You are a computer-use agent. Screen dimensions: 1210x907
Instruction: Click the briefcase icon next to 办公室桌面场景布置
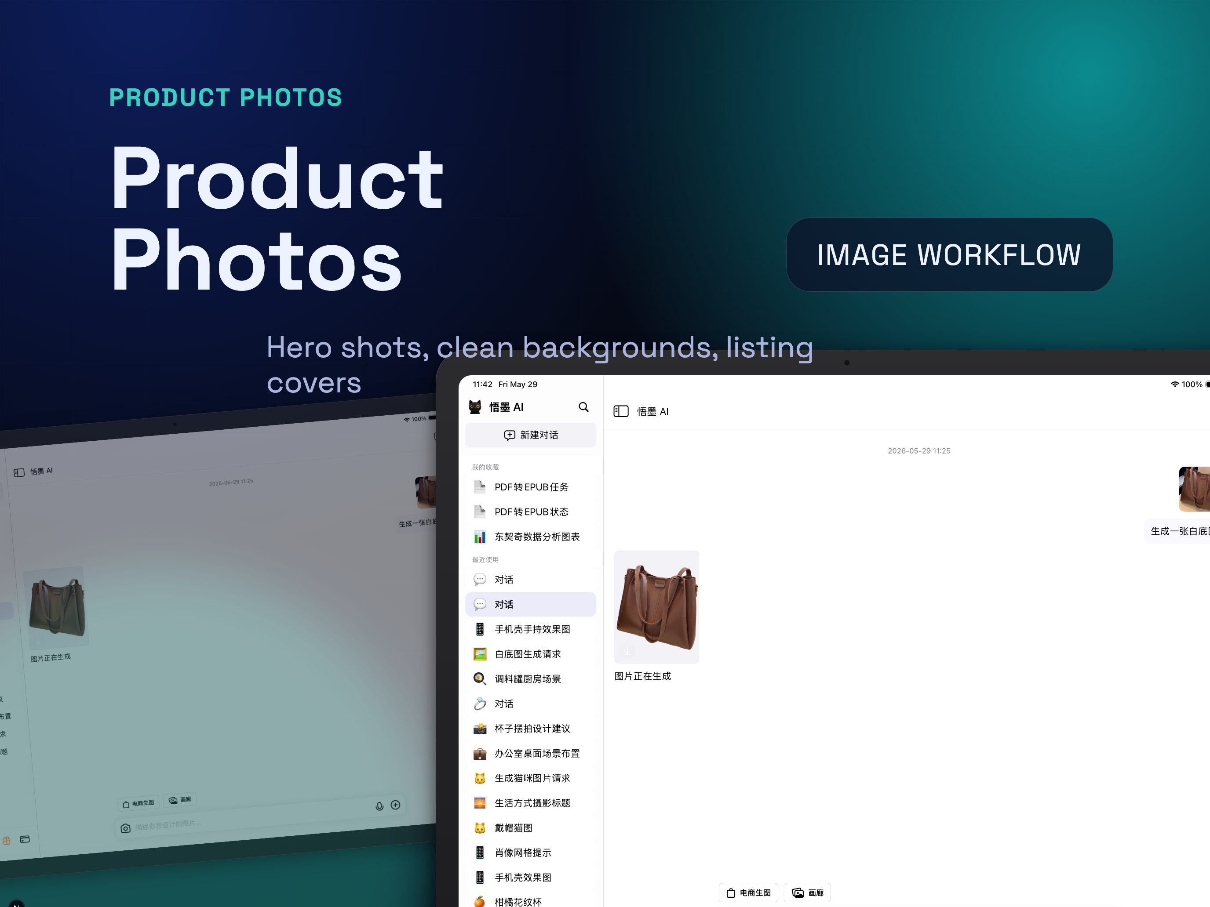(480, 753)
